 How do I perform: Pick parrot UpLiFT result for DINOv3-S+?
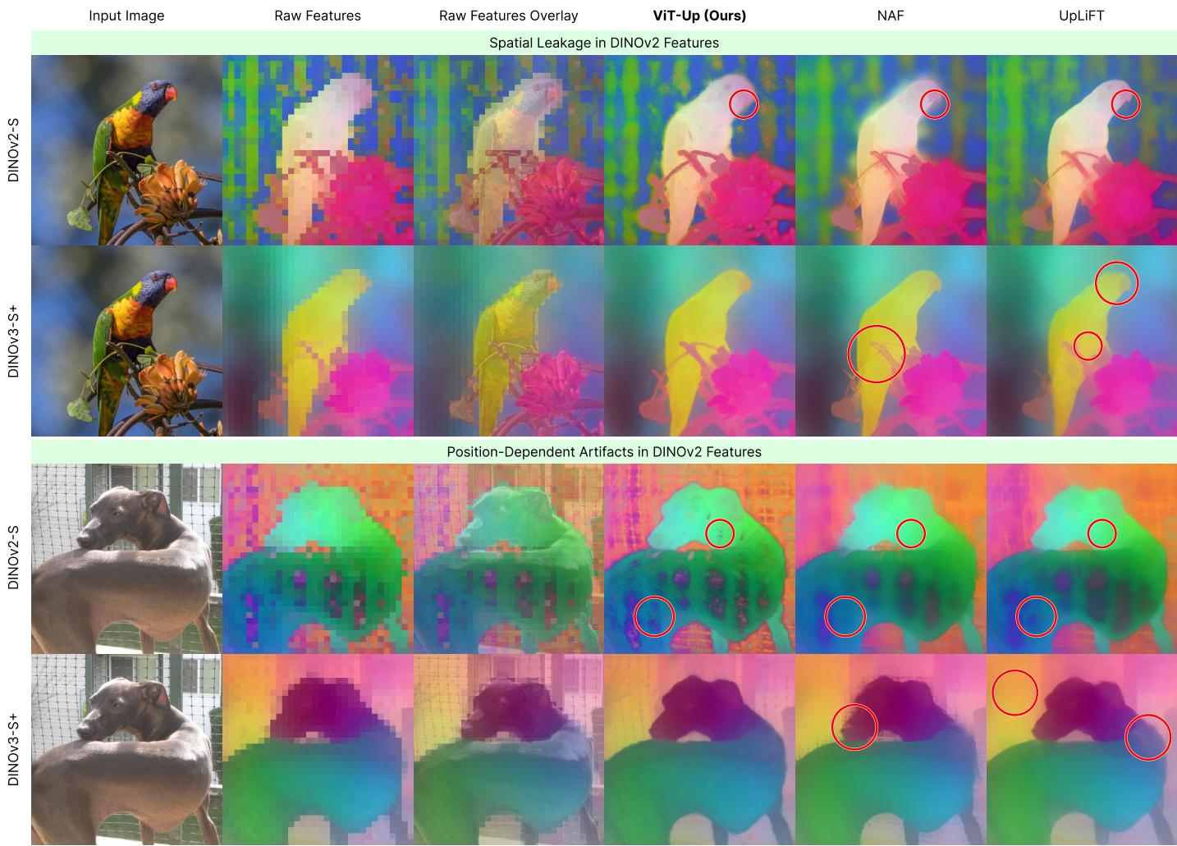(1082, 341)
